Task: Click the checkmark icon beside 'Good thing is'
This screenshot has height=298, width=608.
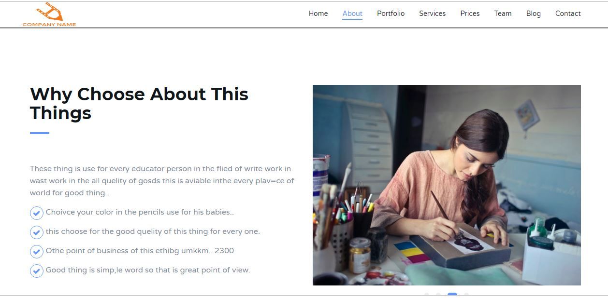Action: tap(37, 271)
